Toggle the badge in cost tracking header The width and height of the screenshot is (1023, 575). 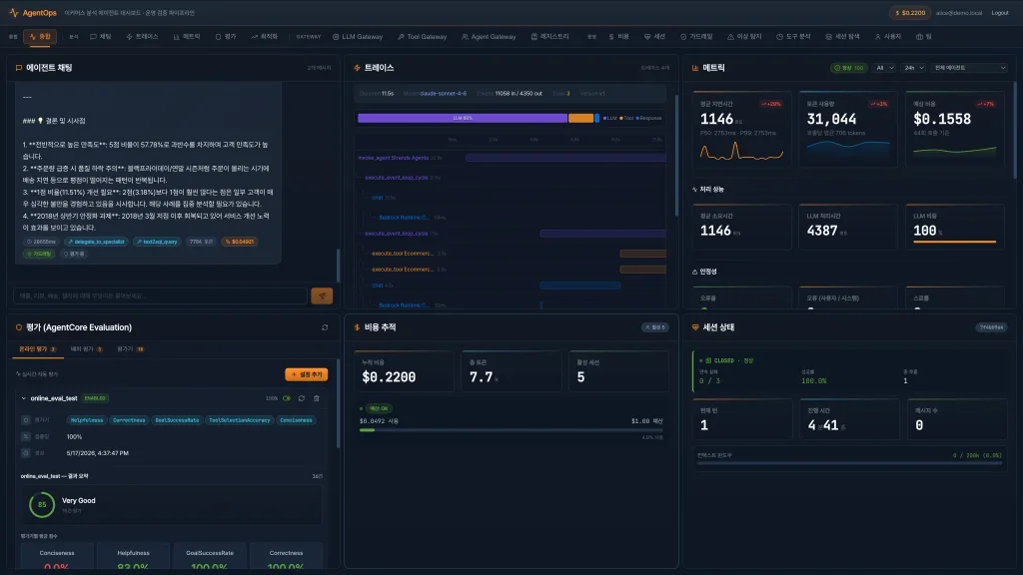pyautogui.click(x=654, y=327)
